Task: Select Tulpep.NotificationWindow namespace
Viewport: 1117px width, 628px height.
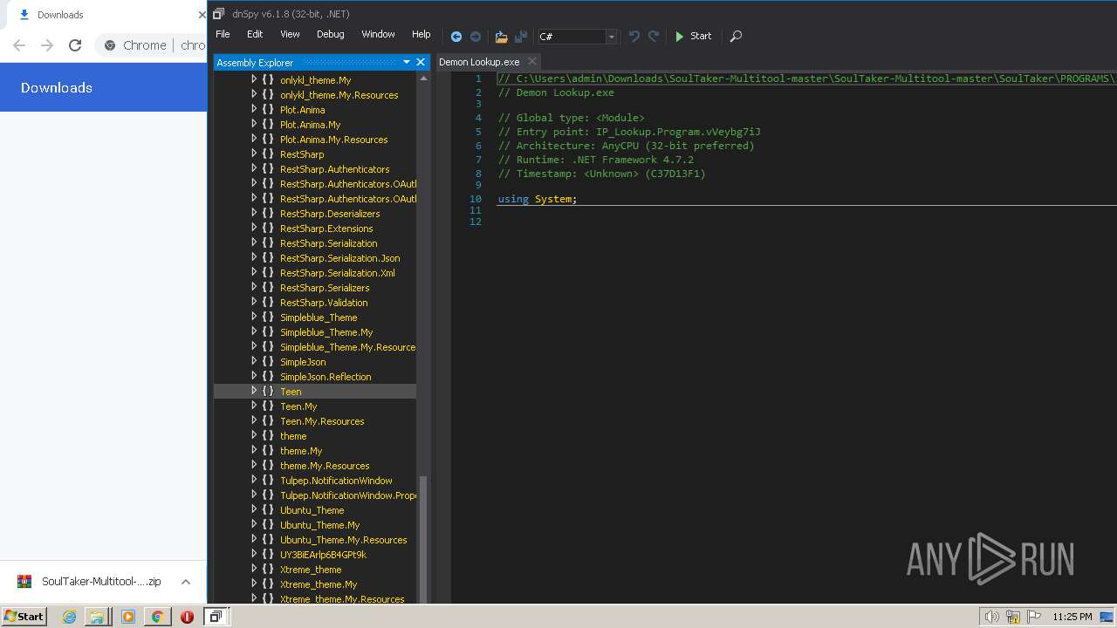Action: click(x=336, y=481)
